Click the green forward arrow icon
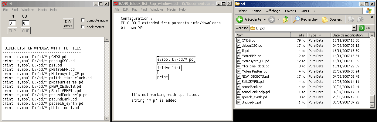The width and height of the screenshot is (377, 122). (272, 19)
